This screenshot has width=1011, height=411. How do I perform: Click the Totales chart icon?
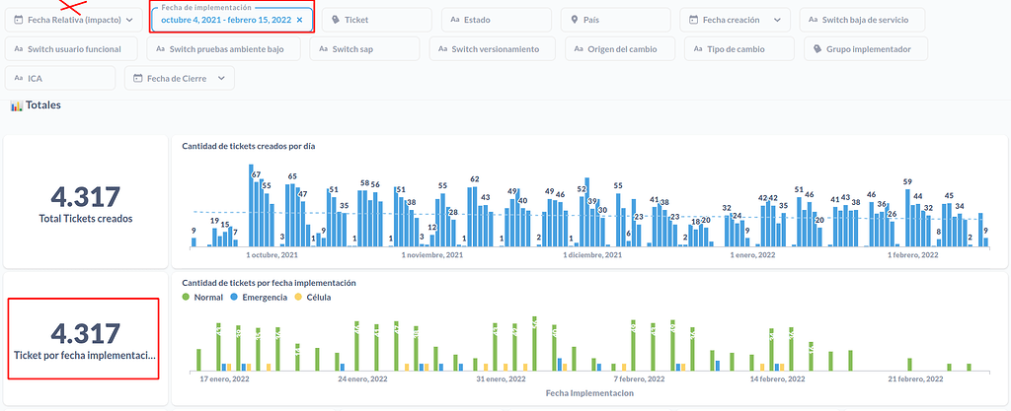[x=17, y=105]
